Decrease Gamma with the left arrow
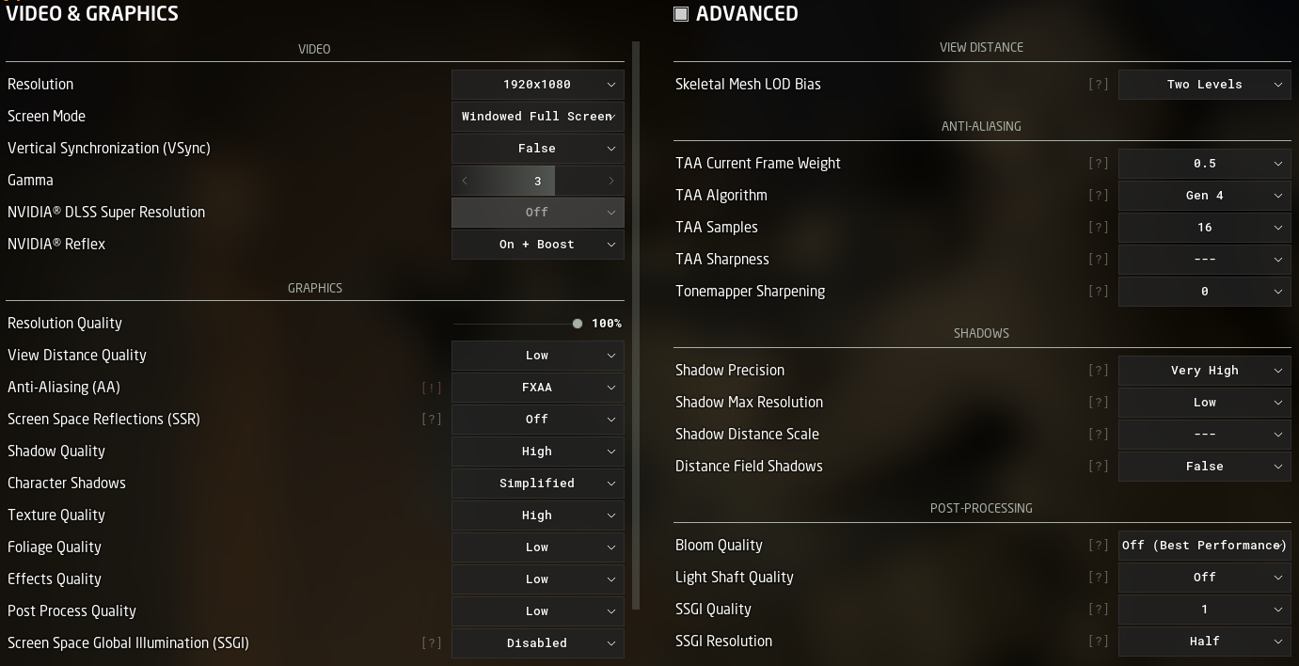The height and width of the screenshot is (666, 1299). [465, 181]
